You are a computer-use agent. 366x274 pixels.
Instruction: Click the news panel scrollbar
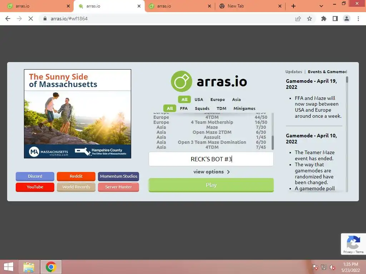347,80
